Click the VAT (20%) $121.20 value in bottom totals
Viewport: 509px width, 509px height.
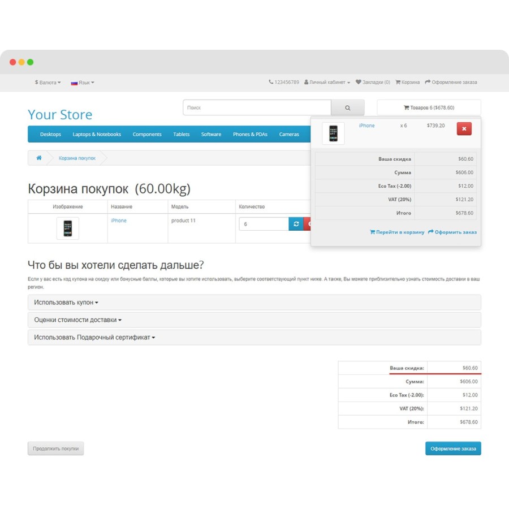click(x=469, y=408)
